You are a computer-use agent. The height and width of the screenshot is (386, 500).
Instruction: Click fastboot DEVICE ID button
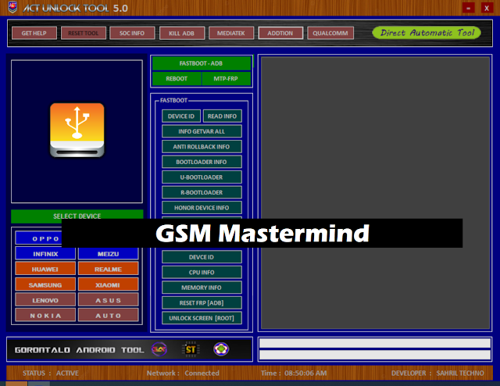coord(181,116)
